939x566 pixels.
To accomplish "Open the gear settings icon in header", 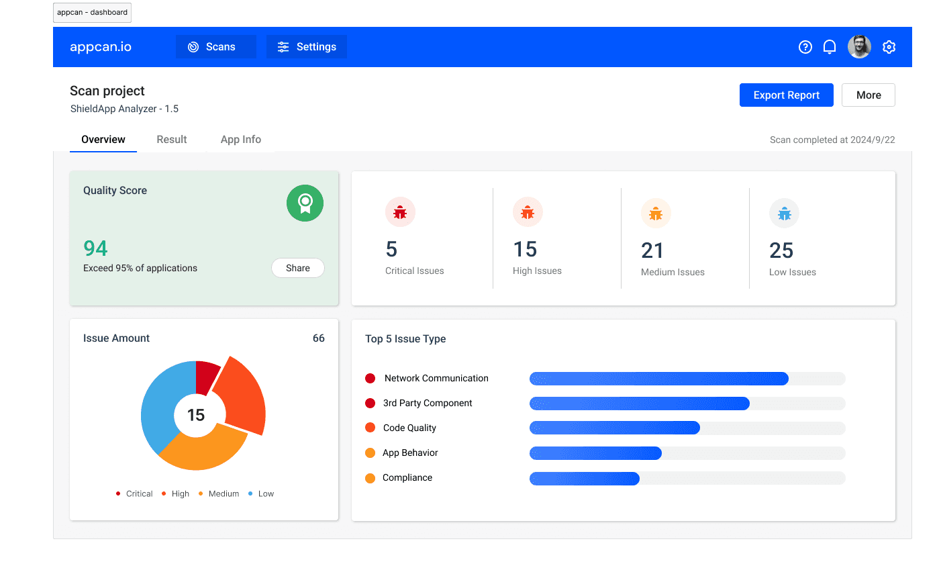I will pyautogui.click(x=889, y=47).
